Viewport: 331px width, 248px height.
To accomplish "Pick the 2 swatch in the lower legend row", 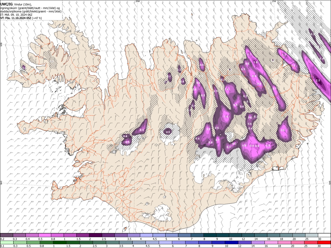I will [x=86, y=242].
